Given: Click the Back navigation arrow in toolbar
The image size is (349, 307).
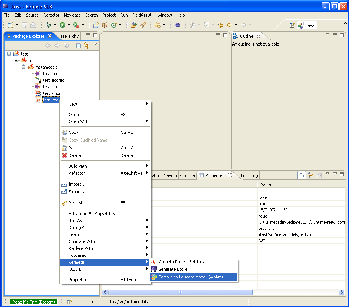Looking at the screenshot, I should coord(230,25).
